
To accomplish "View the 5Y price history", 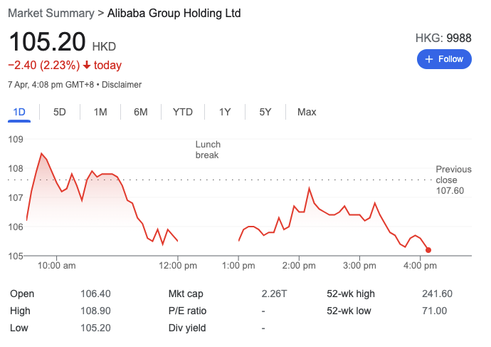I will [265, 112].
